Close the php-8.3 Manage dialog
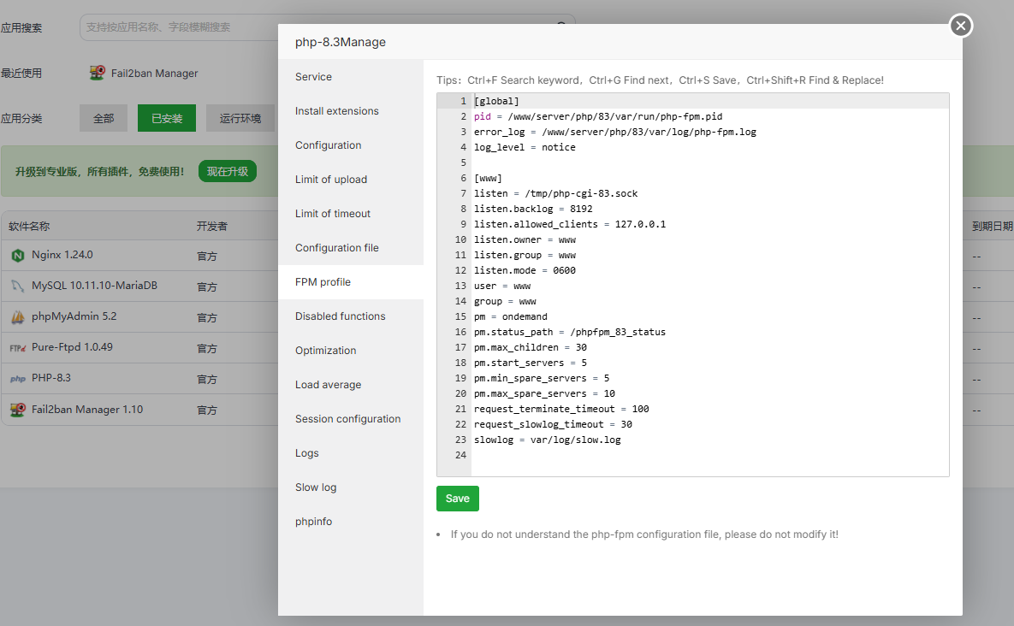The height and width of the screenshot is (626, 1014). (961, 27)
